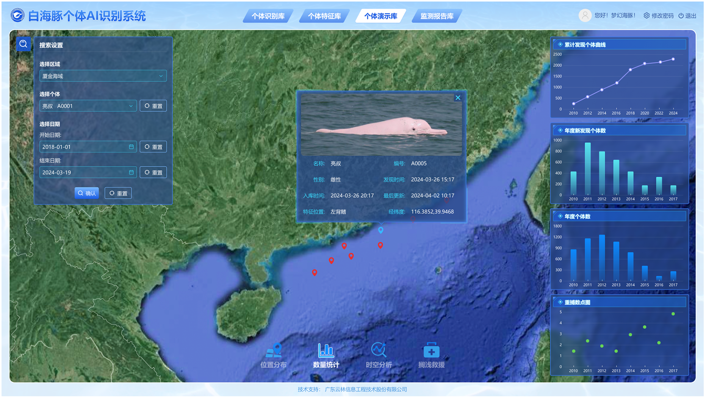Click the dolphin photo in the popup

[x=381, y=125]
